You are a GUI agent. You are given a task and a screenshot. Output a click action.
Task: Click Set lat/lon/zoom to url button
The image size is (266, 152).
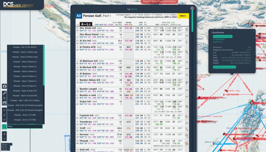click(x=225, y=67)
